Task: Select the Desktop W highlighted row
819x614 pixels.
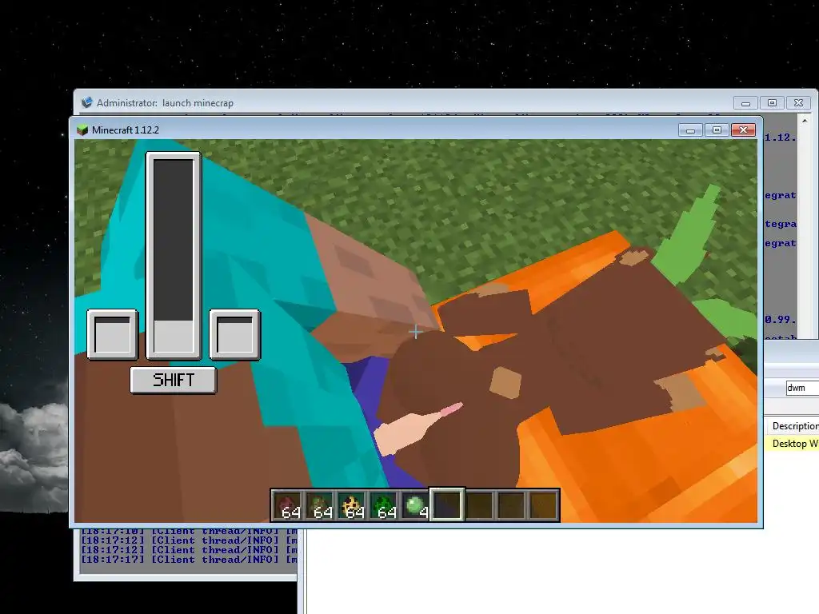Action: click(792, 443)
